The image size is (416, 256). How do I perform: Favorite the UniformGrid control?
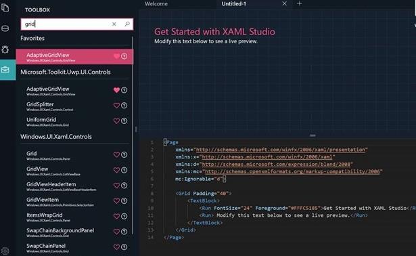116,121
